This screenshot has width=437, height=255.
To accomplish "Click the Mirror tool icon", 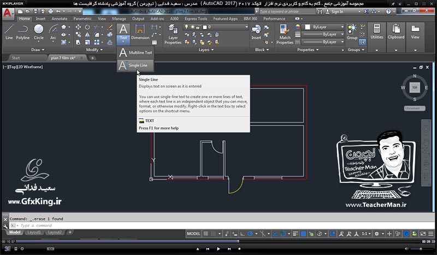I will pyautogui.click(x=87, y=34).
